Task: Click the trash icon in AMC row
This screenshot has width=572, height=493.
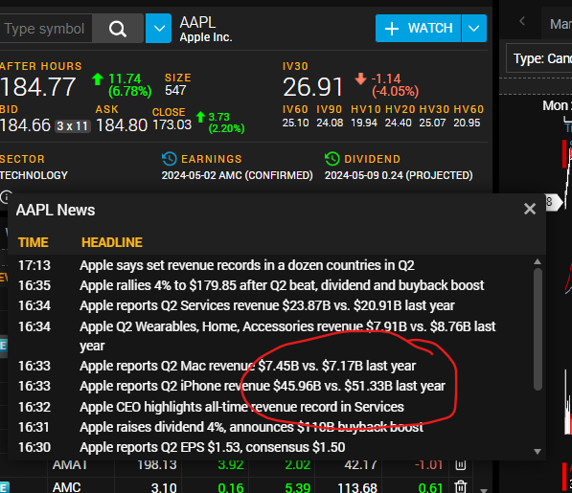Action: point(460,487)
